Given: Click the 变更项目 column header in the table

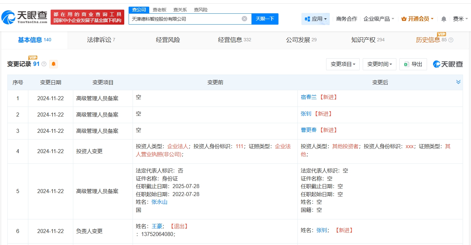Looking at the screenshot, I should click(103, 83).
